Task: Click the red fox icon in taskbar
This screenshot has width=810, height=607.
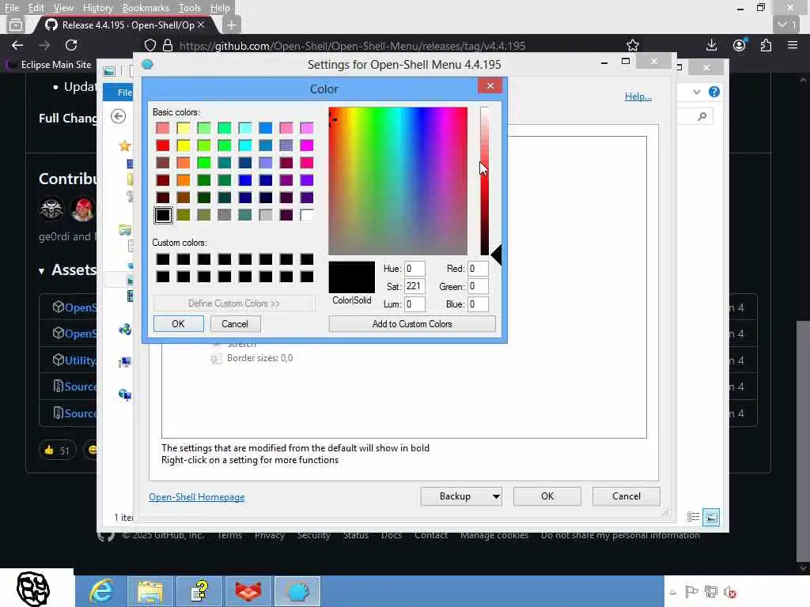Action: coord(248,591)
